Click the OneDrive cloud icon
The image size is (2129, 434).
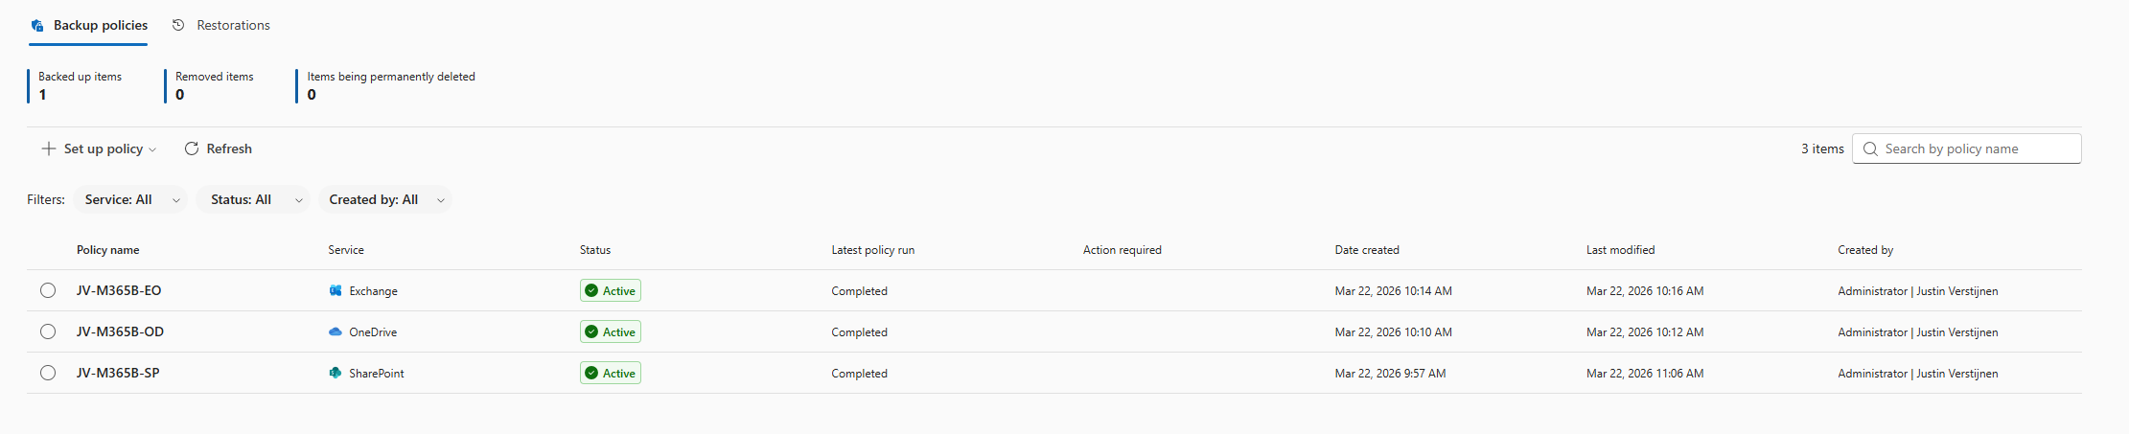[336, 331]
